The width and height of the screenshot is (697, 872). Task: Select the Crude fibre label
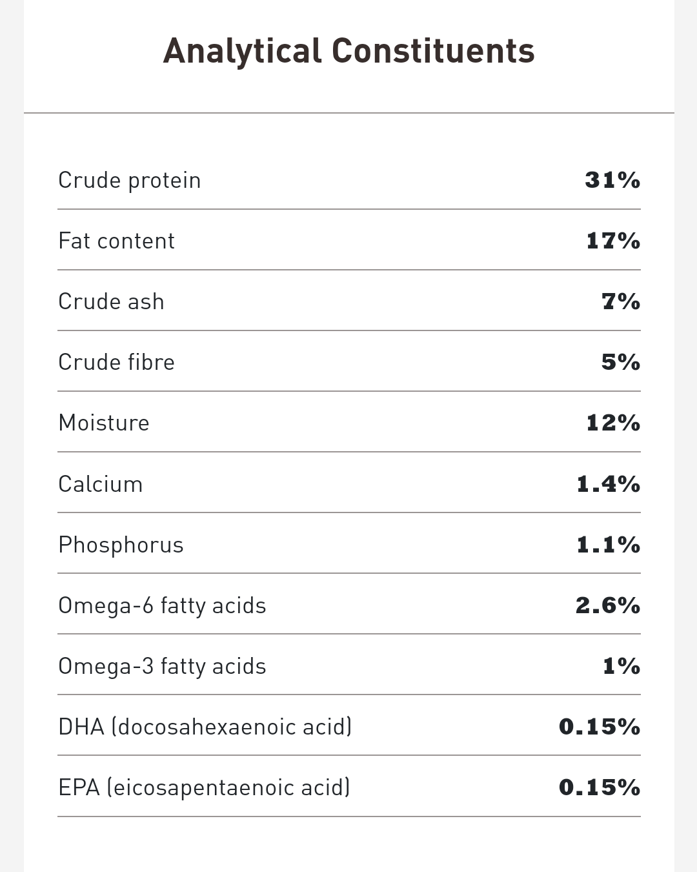pyautogui.click(x=117, y=362)
